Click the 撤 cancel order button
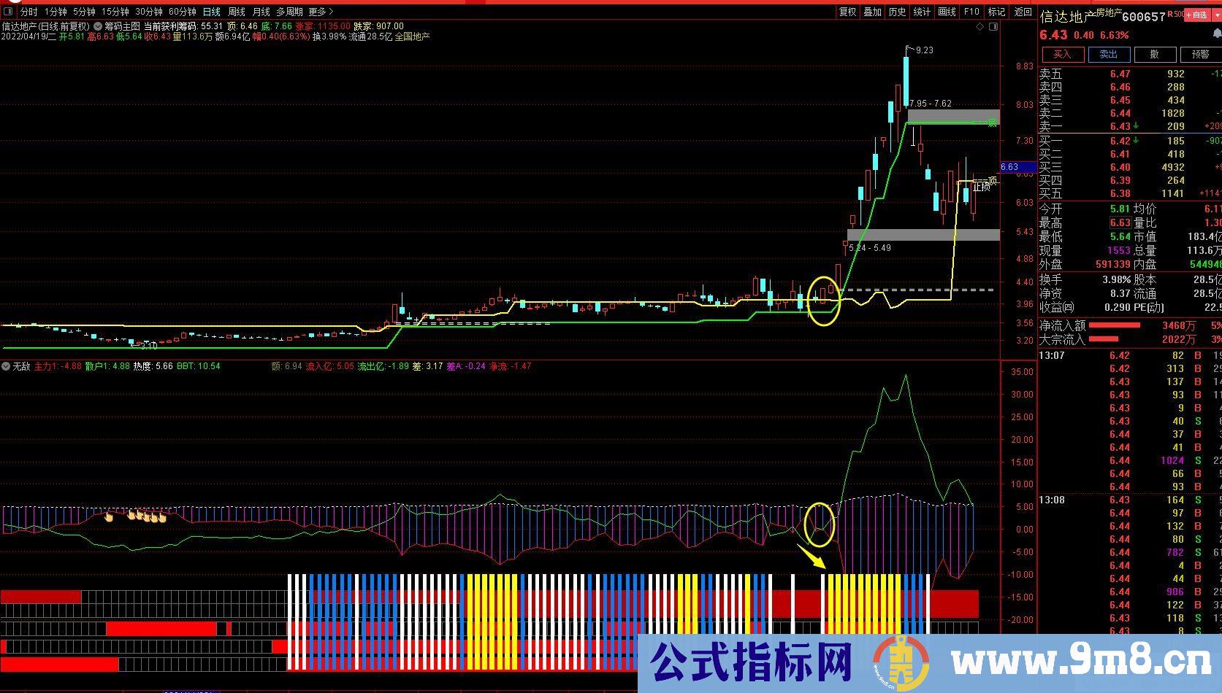1222x693 pixels. [x=1154, y=55]
